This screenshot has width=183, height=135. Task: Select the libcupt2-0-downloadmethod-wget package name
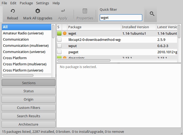[95, 40]
